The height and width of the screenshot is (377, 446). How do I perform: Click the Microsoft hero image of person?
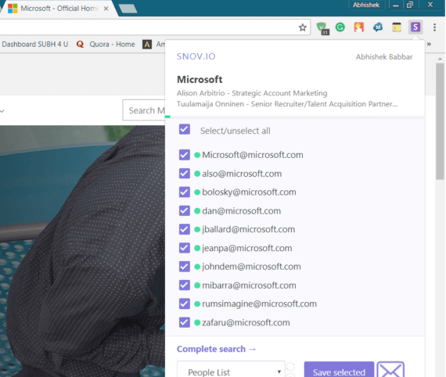82,251
